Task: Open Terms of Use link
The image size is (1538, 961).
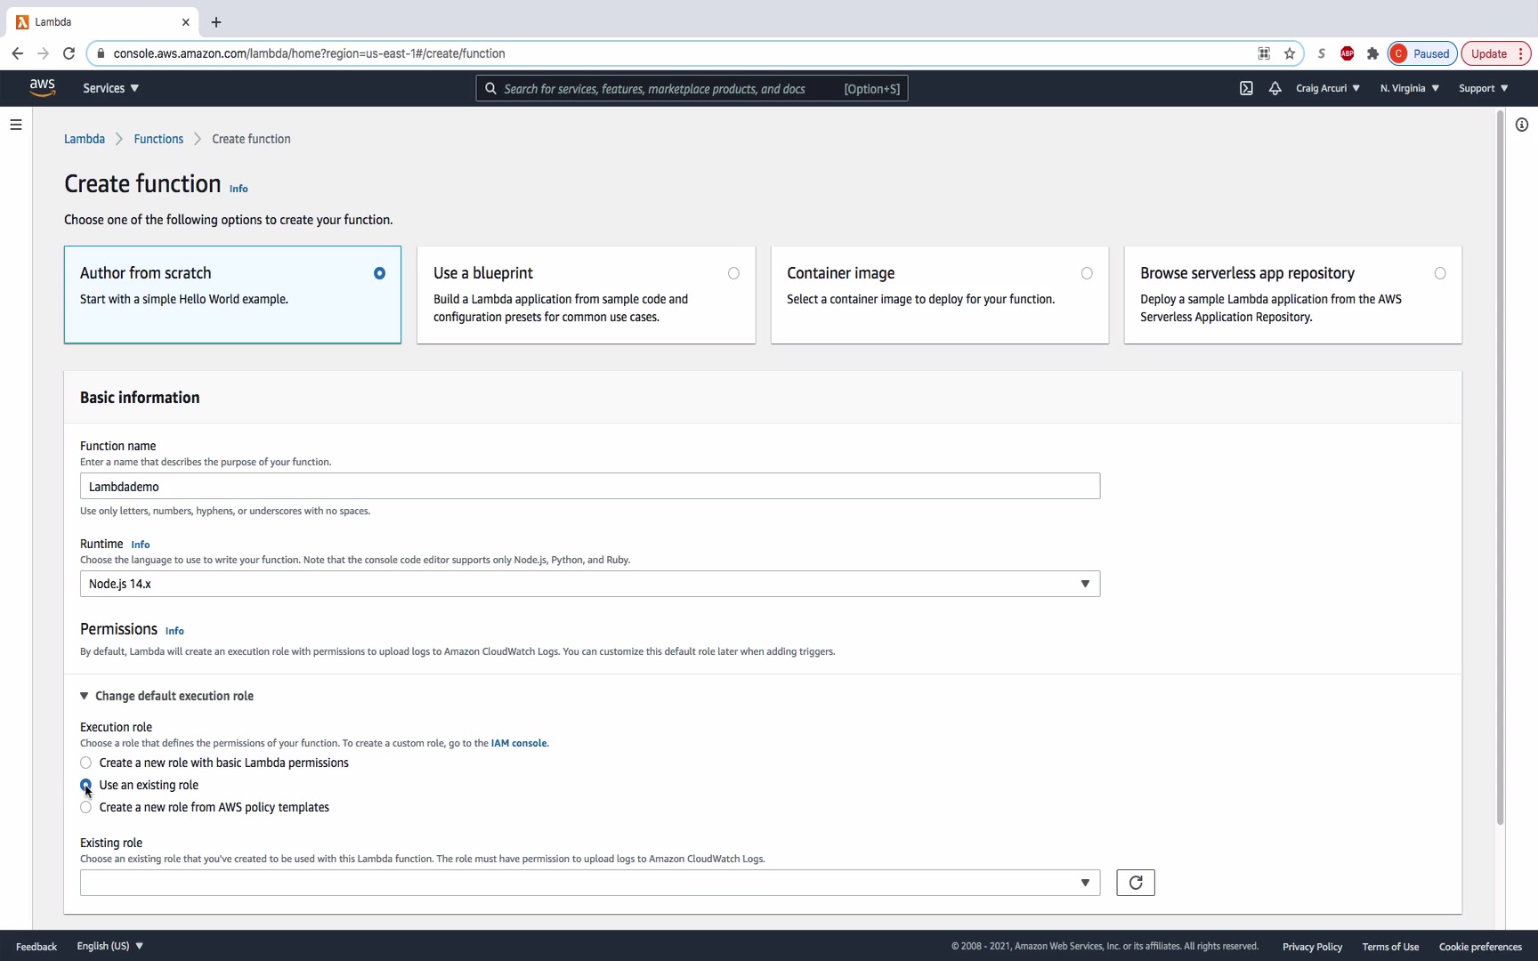Action: 1390,947
